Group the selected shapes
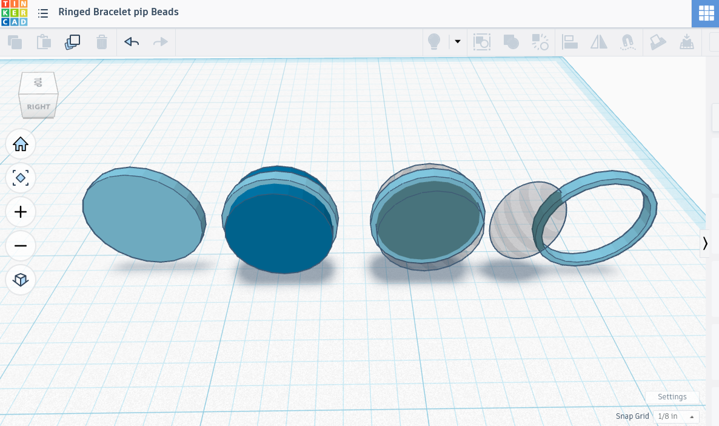Image resolution: width=719 pixels, height=426 pixels. (x=511, y=42)
